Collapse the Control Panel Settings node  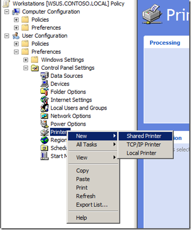tap(26, 68)
